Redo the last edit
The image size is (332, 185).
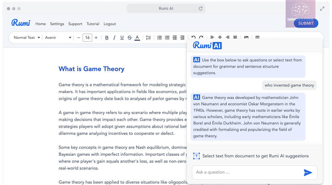[x=201, y=37]
